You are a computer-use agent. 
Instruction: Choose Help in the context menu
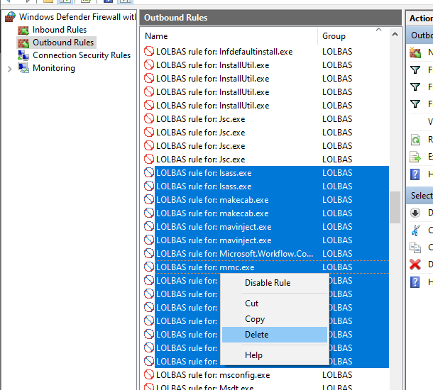pyautogui.click(x=275, y=355)
